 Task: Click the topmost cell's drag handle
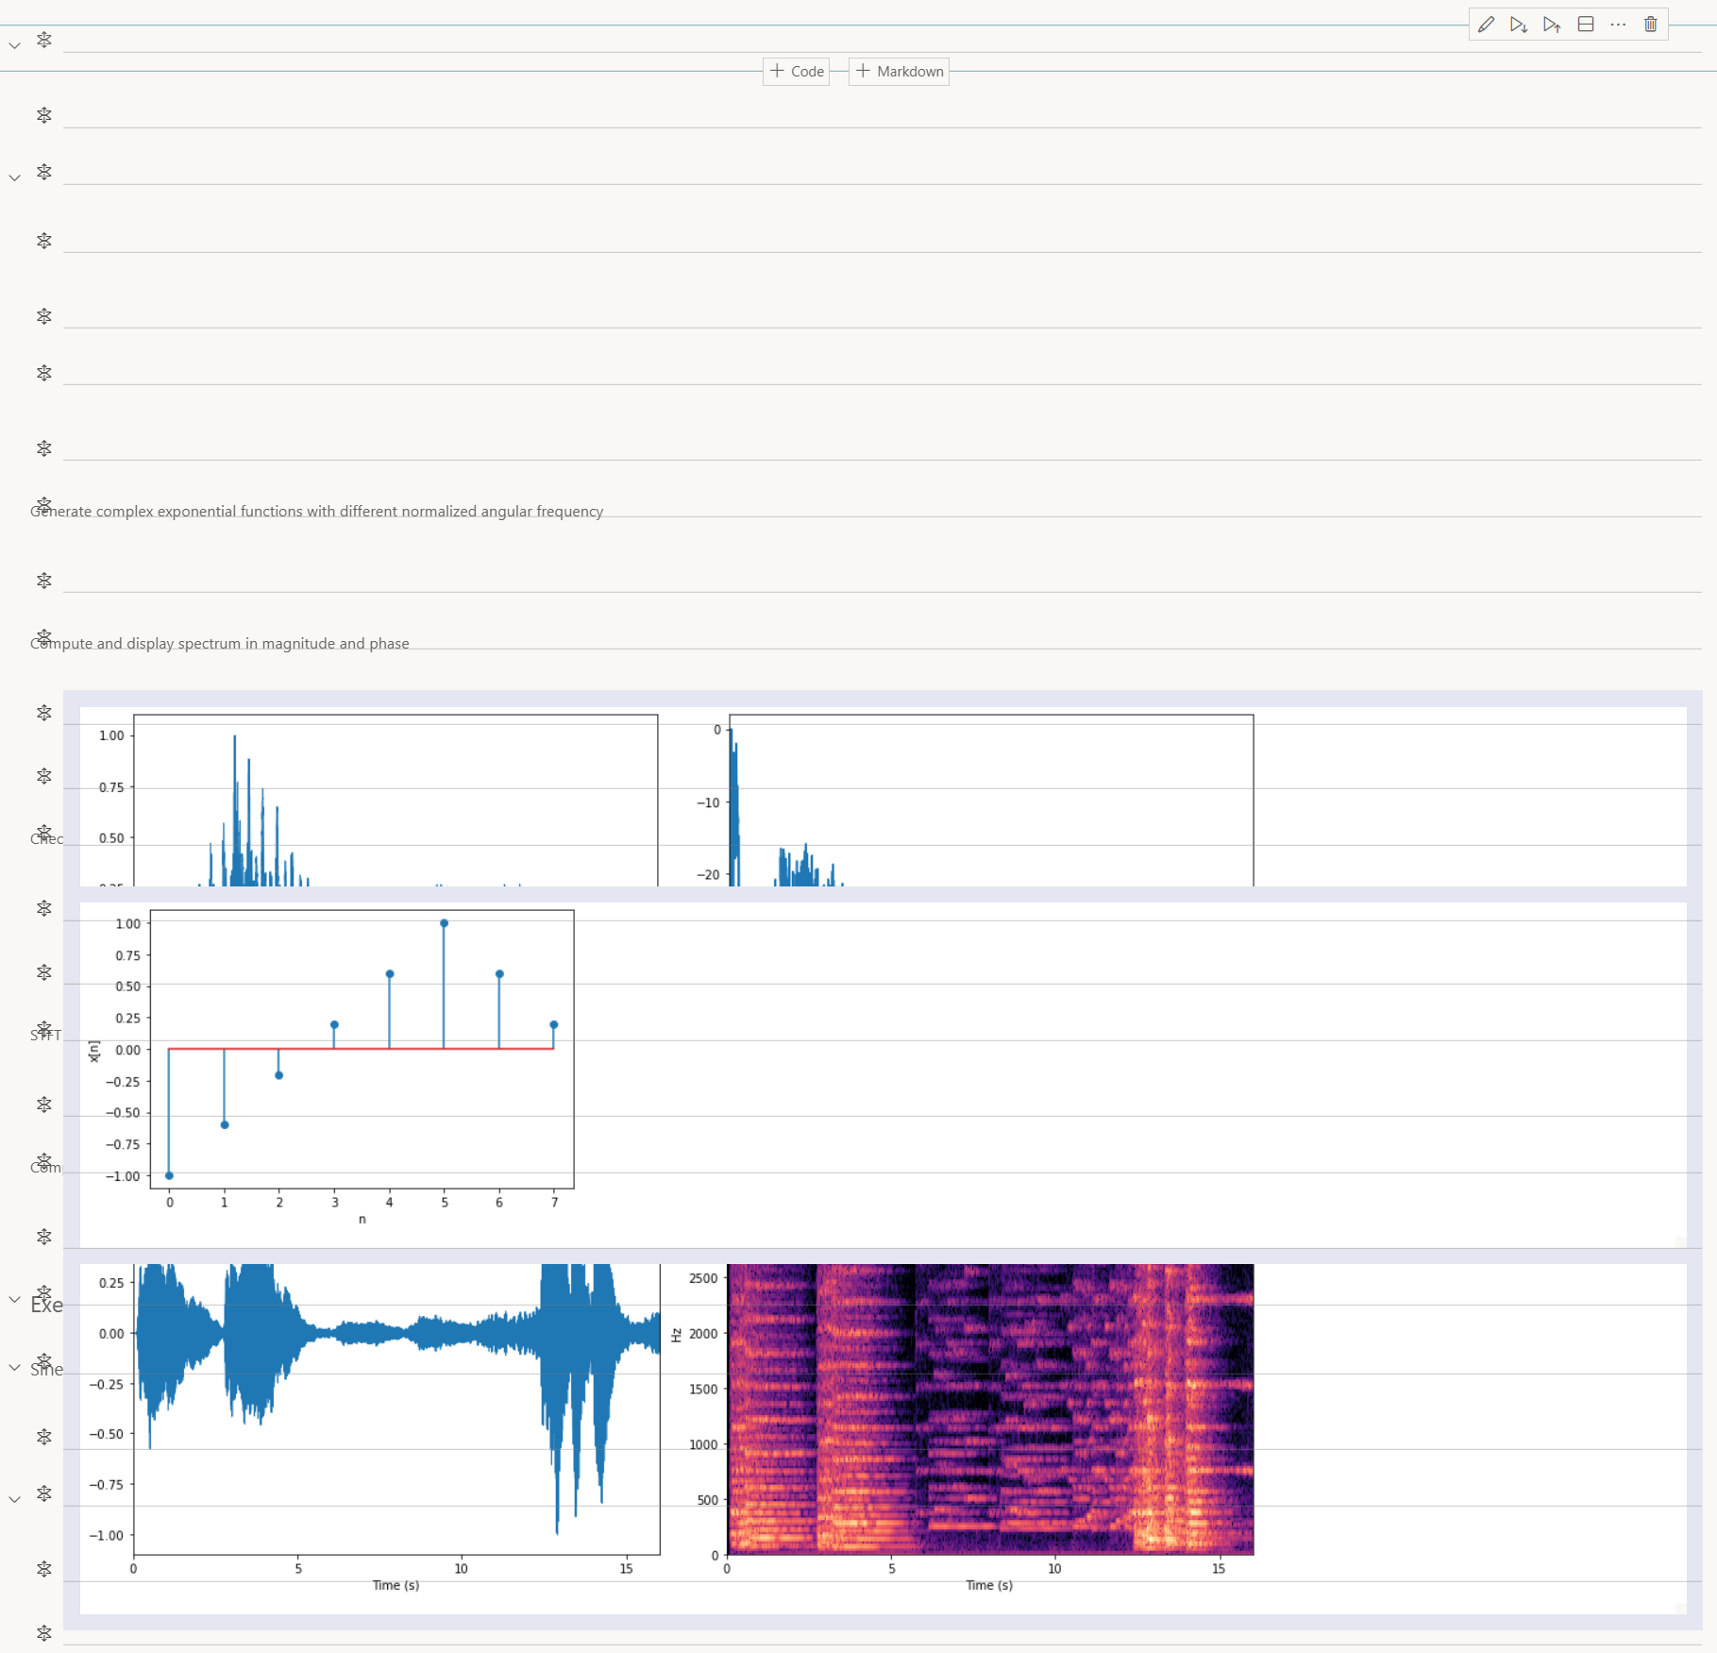tap(44, 41)
